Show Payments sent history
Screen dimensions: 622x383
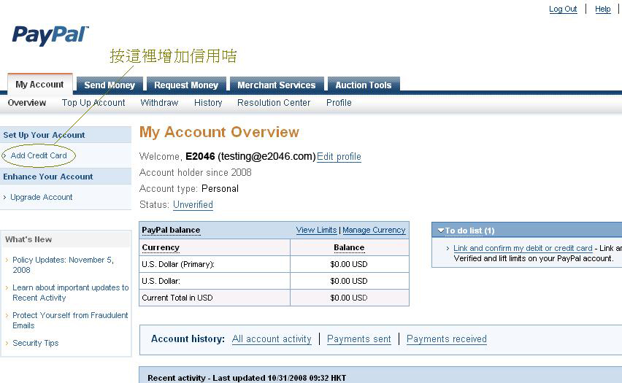click(358, 339)
